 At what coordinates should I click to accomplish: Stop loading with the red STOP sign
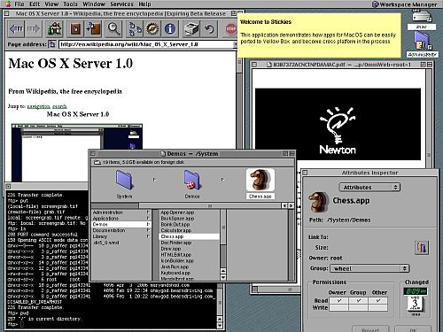pos(230,29)
